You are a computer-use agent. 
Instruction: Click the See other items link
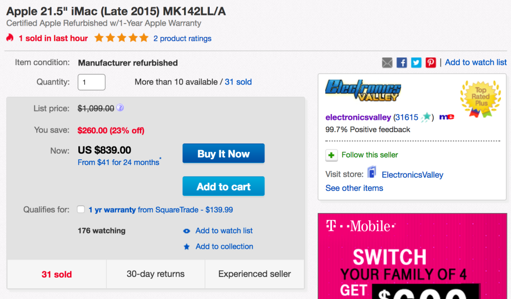coord(354,188)
